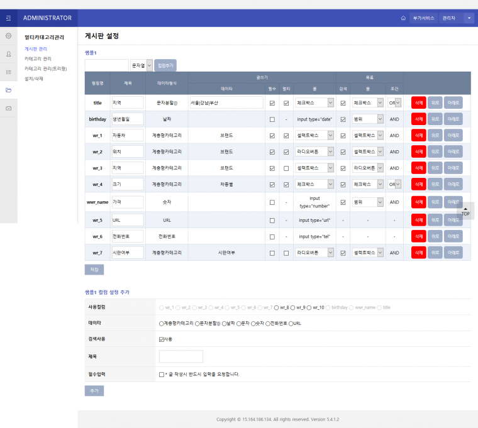Open the 문자열 type dropdown
Screen dimensions: 478x428
click(x=141, y=65)
